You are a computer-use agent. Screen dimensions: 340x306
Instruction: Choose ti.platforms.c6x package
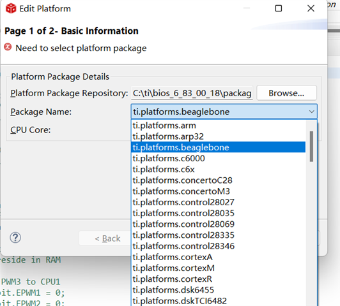click(x=219, y=170)
